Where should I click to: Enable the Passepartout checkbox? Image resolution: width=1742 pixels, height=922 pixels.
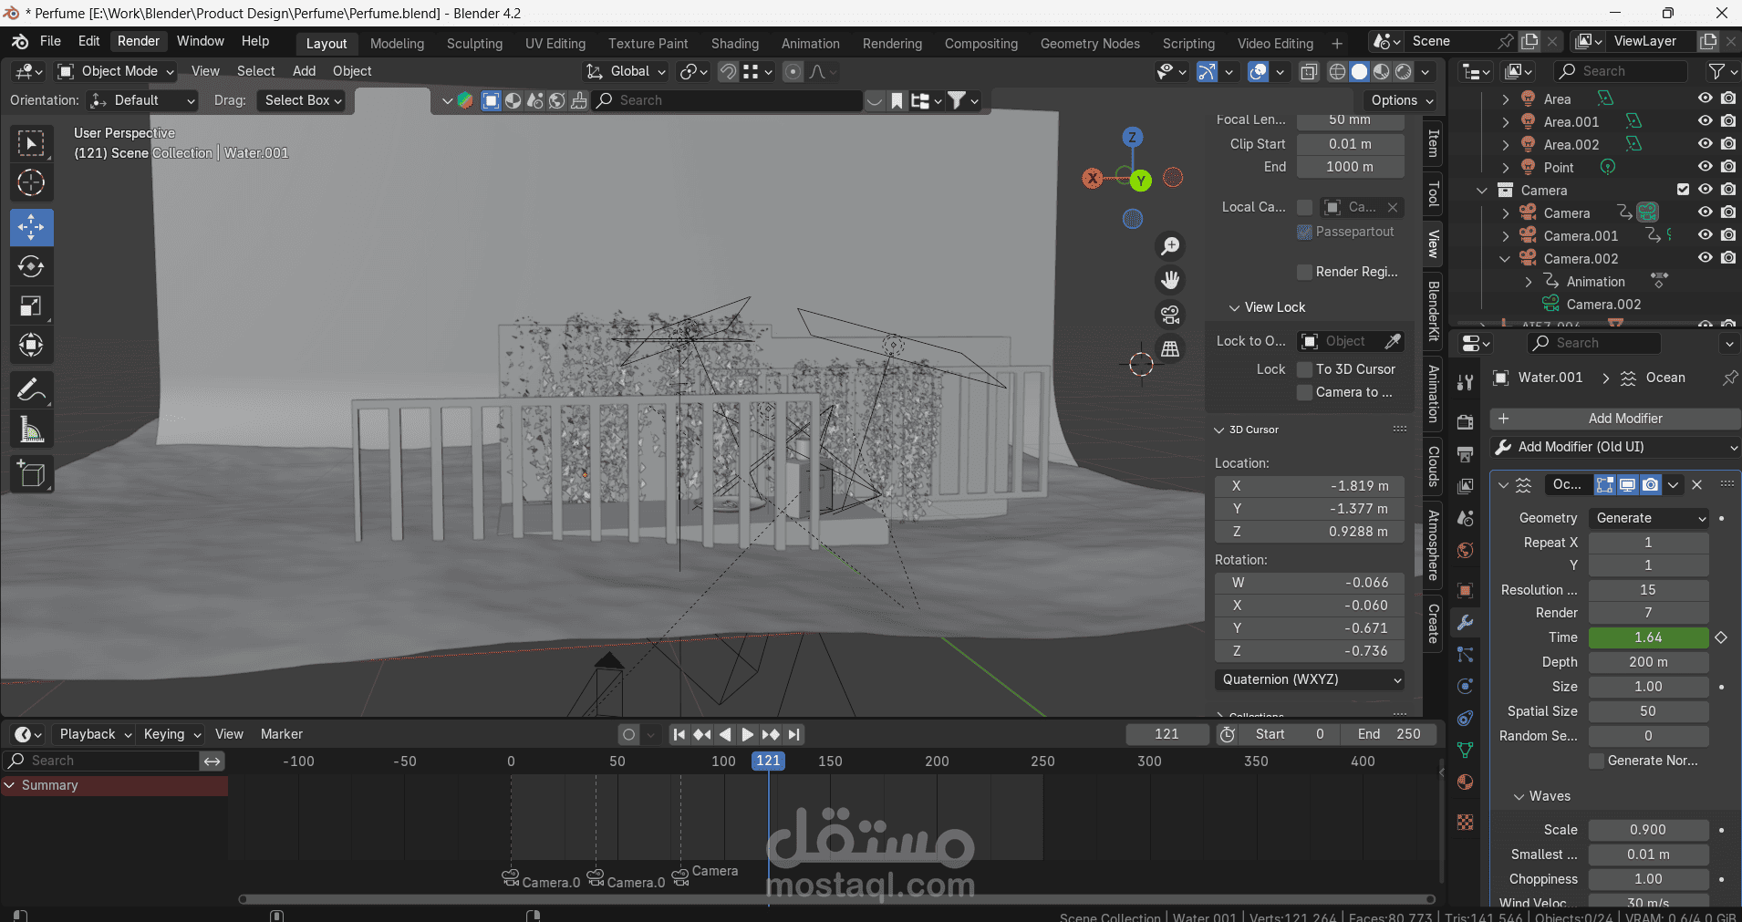pyautogui.click(x=1305, y=232)
